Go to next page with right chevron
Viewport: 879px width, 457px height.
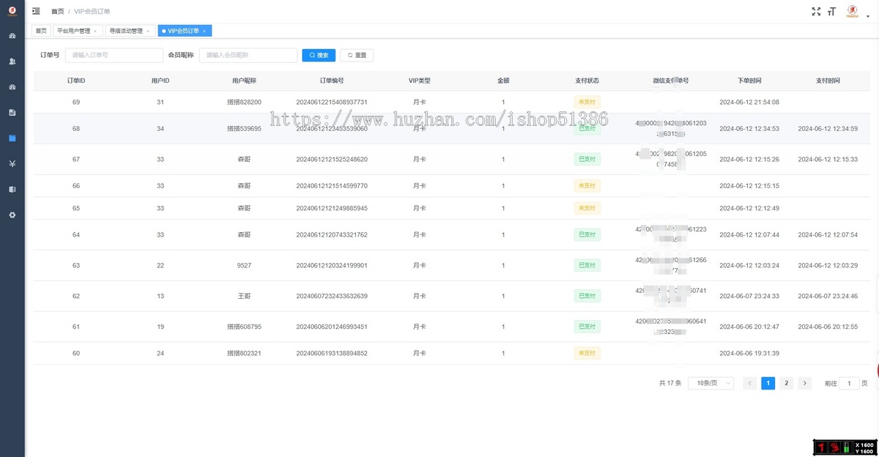point(804,383)
